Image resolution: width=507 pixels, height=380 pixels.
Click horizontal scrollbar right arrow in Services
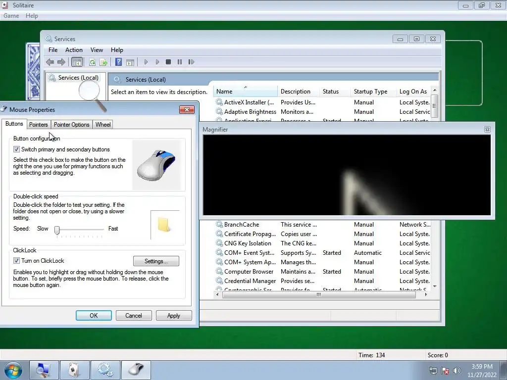coord(426,294)
